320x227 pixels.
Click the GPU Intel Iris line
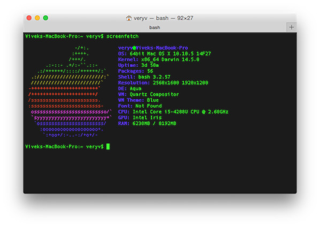coord(140,118)
